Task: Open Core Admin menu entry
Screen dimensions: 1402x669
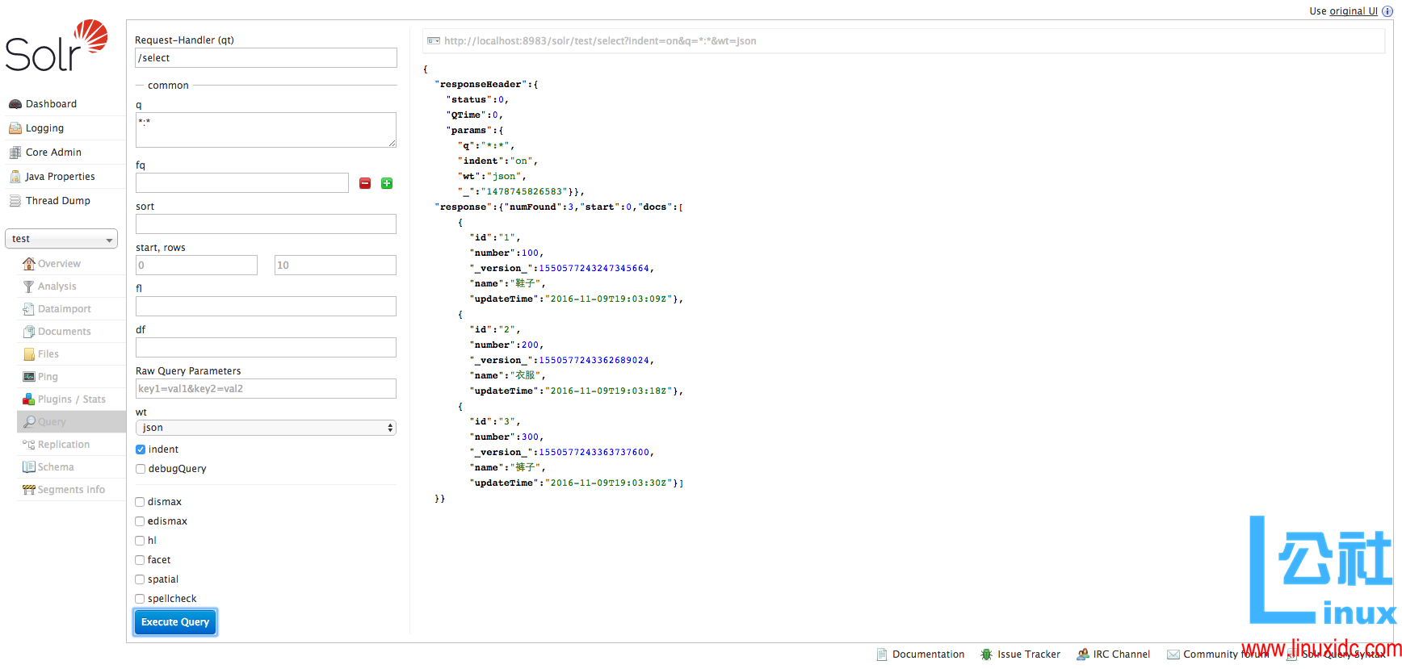Action: click(53, 153)
